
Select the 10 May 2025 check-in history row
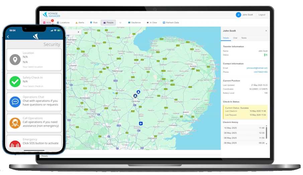pos(244,128)
